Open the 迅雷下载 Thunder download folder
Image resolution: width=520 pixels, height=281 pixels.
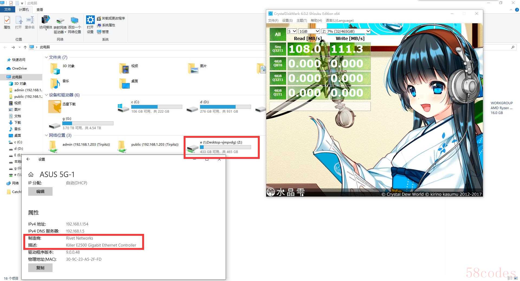click(x=62, y=106)
